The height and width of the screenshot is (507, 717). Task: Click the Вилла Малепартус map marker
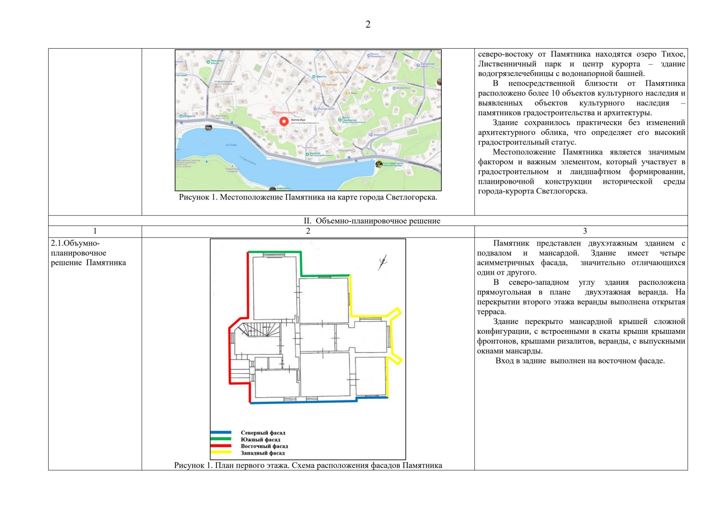(x=368, y=55)
